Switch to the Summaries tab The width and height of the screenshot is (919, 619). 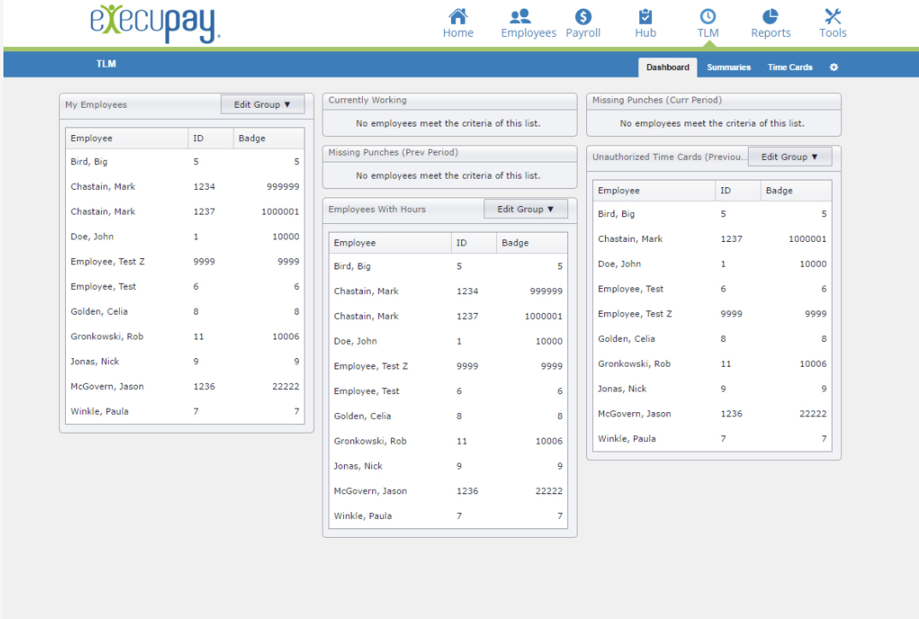pos(728,68)
